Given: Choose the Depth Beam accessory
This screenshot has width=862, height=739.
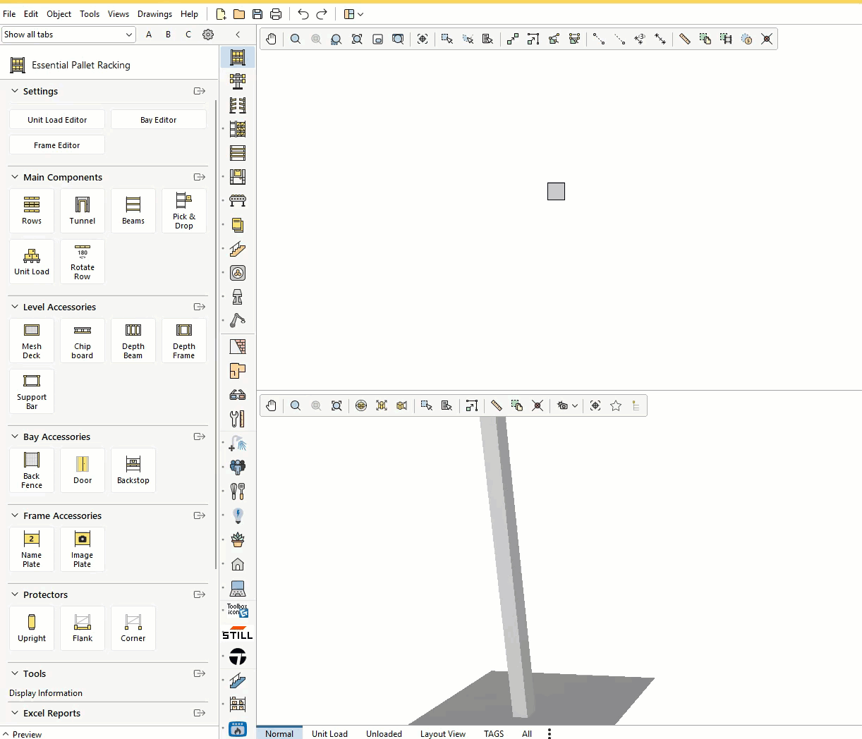Looking at the screenshot, I should (133, 341).
